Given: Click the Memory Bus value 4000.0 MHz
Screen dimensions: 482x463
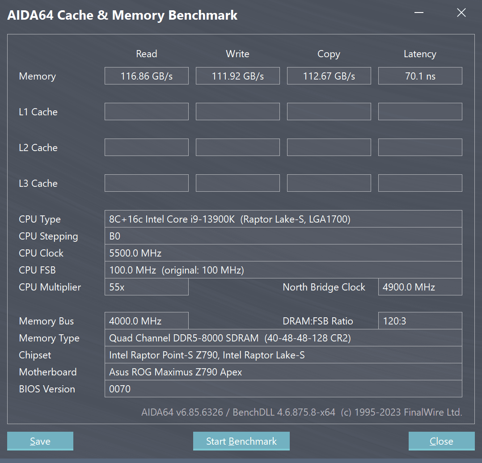Looking at the screenshot, I should (x=147, y=321).
